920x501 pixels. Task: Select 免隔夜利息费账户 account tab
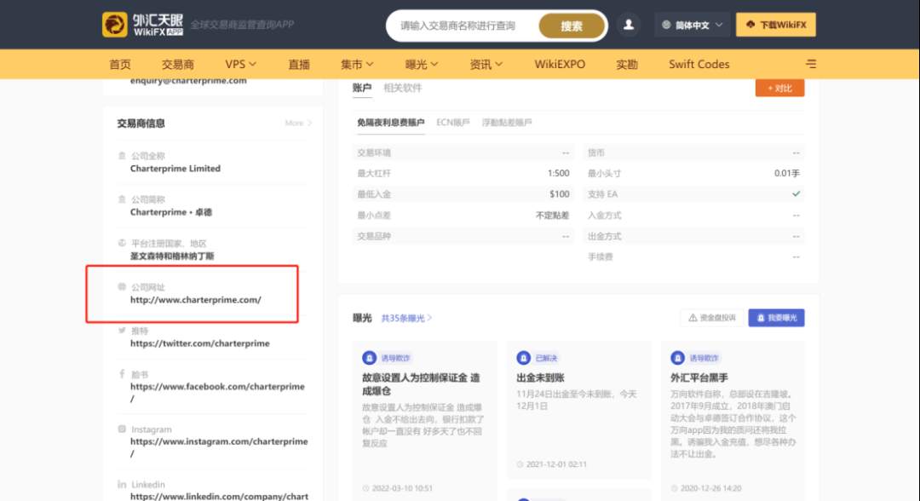tap(390, 123)
